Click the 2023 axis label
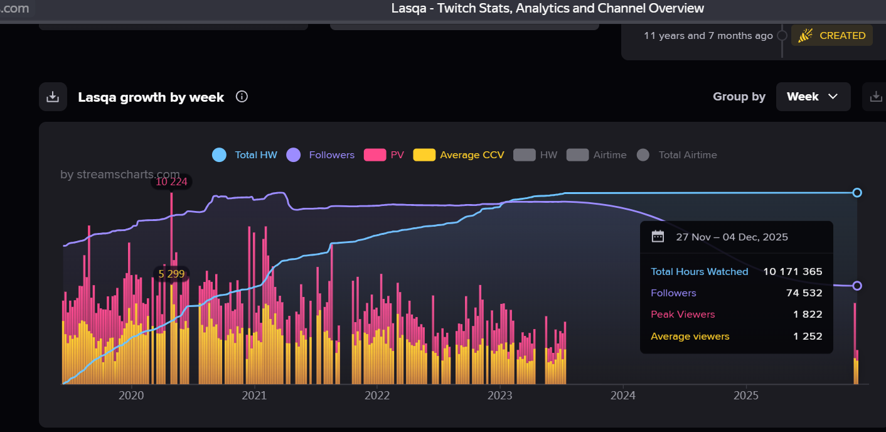 tap(500, 396)
